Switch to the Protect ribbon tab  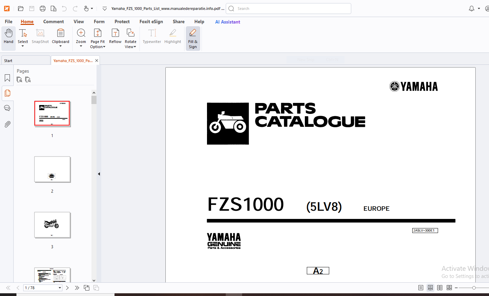(x=122, y=21)
